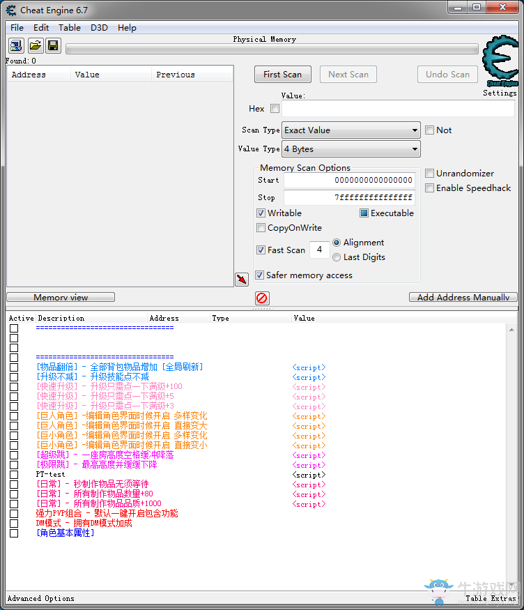
Task: Open the File menu
Action: [x=17, y=28]
